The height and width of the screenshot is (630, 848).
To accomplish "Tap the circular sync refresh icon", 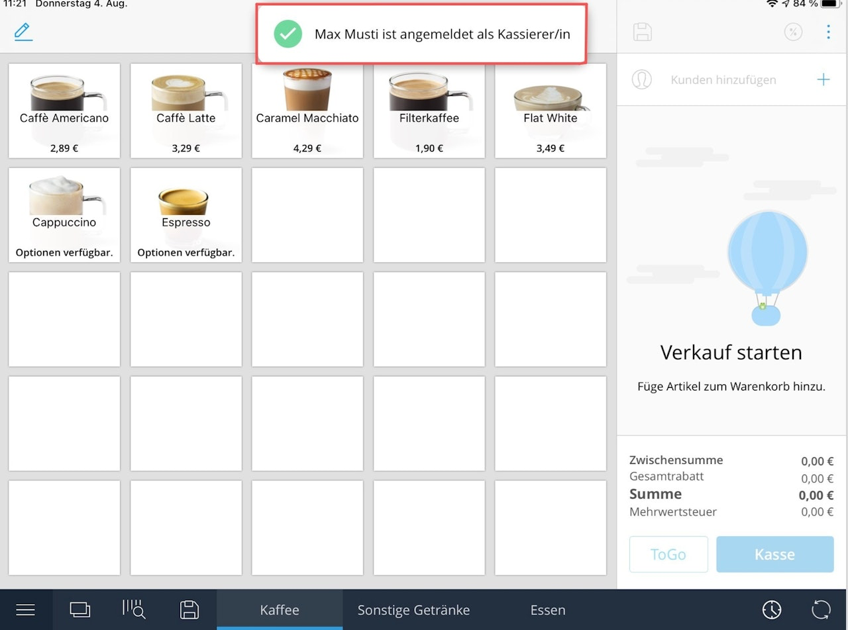I will pyautogui.click(x=821, y=609).
